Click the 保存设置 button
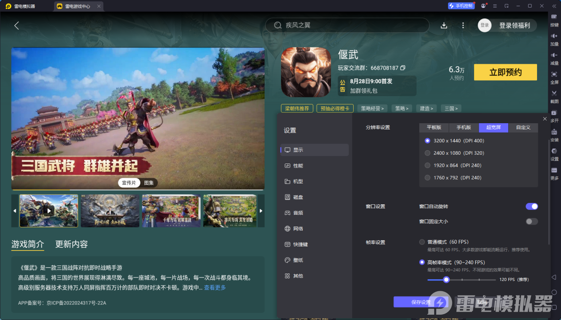This screenshot has width=561, height=320. click(x=421, y=302)
